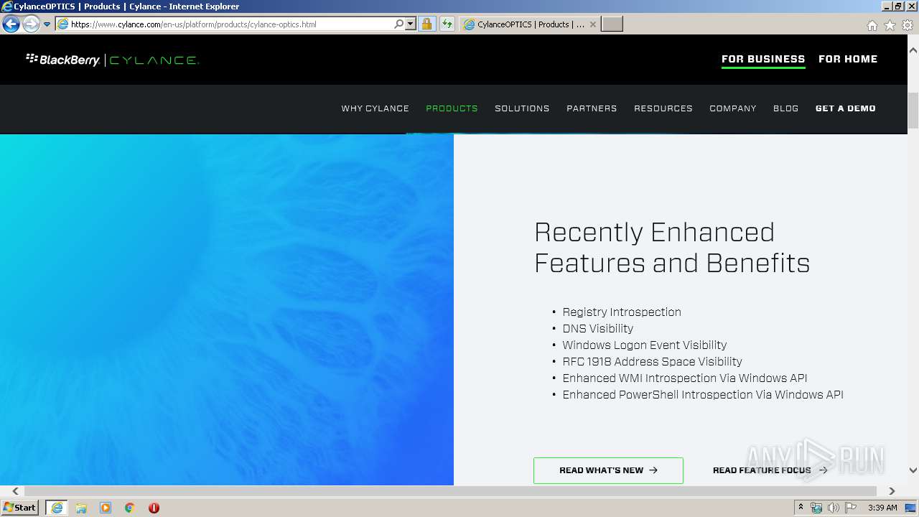The height and width of the screenshot is (517, 919).
Task: Click Internet Explorer taskbar icon
Action: 57,508
